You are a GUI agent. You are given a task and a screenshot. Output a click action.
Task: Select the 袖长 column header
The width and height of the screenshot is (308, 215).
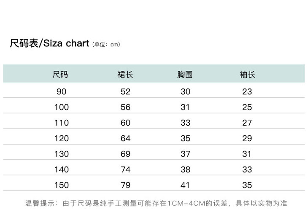[247, 75]
